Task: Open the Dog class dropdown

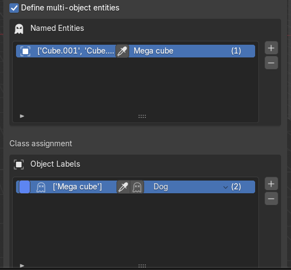Action: 187,187
